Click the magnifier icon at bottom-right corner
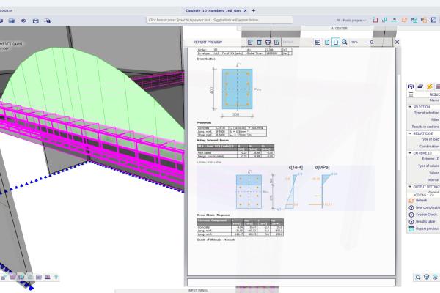This screenshot has height=293, width=440. point(418,277)
